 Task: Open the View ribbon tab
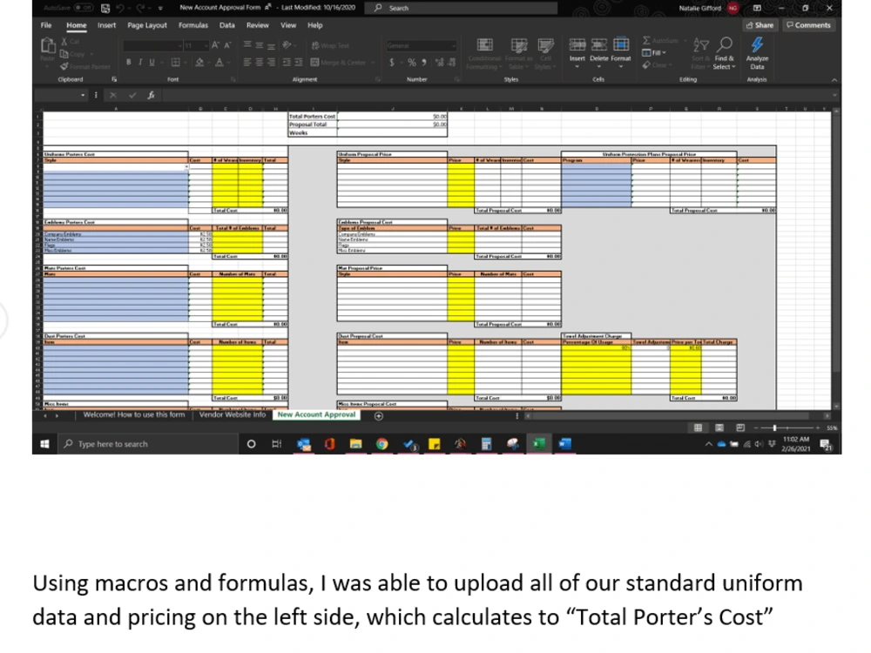(287, 25)
